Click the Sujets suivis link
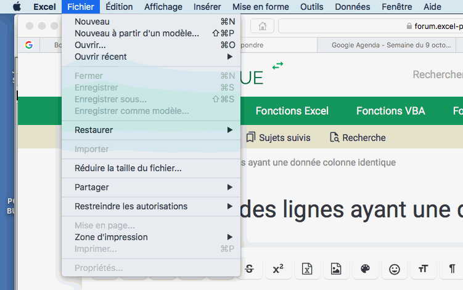The image size is (463, 290). point(278,138)
